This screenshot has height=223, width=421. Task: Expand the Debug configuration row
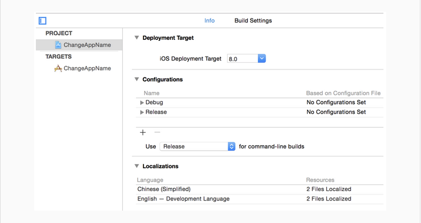coord(142,103)
